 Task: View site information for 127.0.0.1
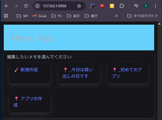point(38,6)
